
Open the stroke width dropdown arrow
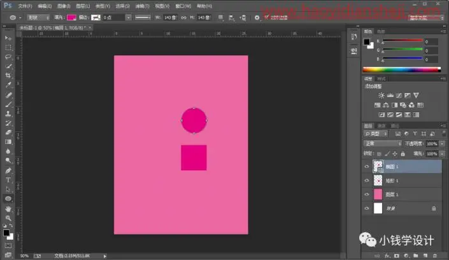pyautogui.click(x=128, y=17)
